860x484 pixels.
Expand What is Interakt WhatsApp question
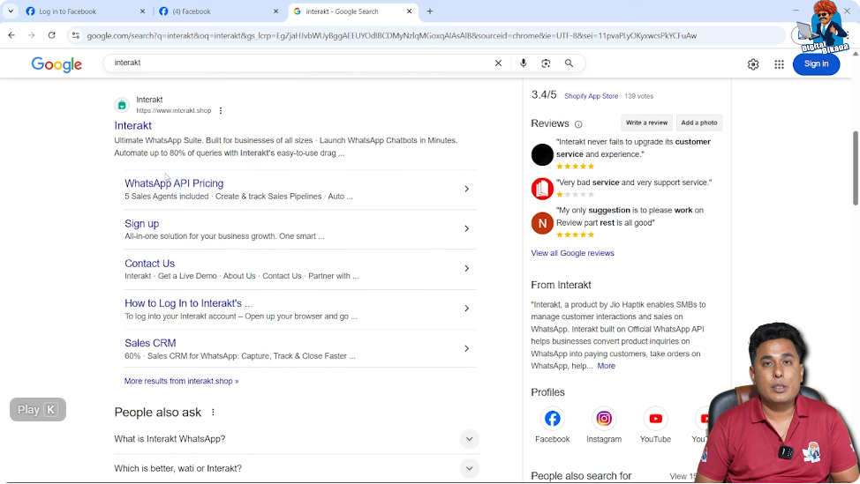[470, 439]
